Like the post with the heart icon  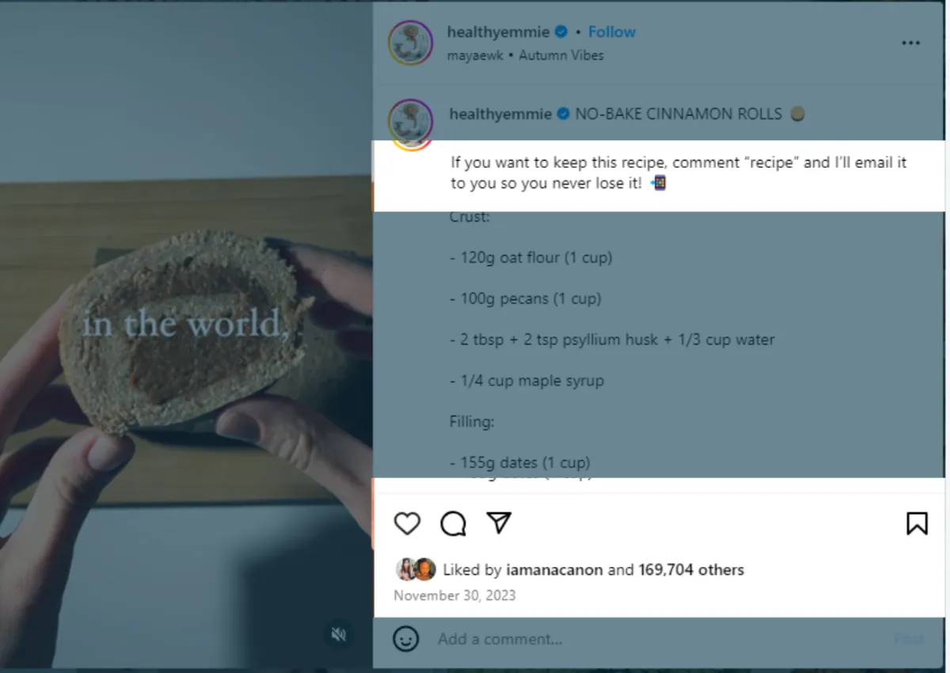pos(407,523)
